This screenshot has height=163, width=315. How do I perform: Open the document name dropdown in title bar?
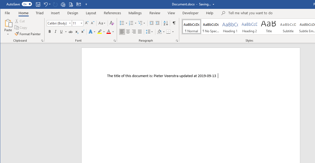coord(213,4)
